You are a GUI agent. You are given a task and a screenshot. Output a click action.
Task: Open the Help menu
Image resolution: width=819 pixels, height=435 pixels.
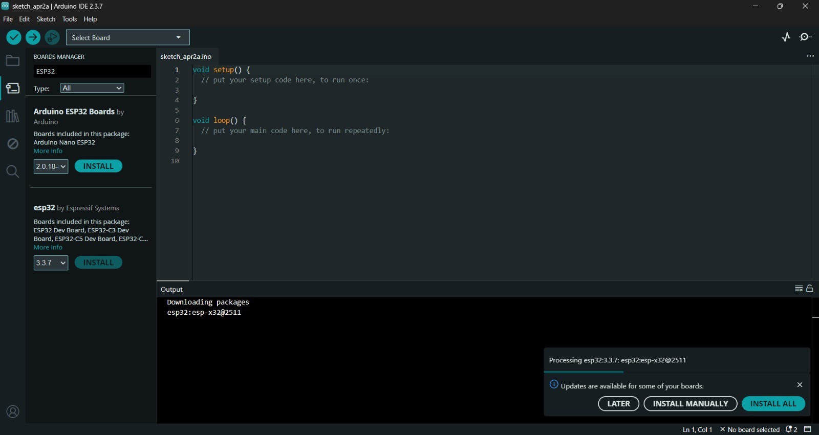90,19
